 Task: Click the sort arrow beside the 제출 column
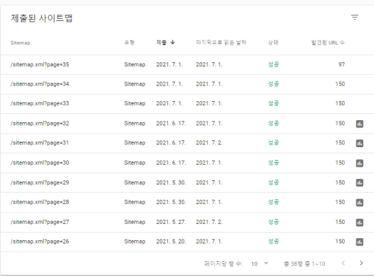click(x=173, y=42)
